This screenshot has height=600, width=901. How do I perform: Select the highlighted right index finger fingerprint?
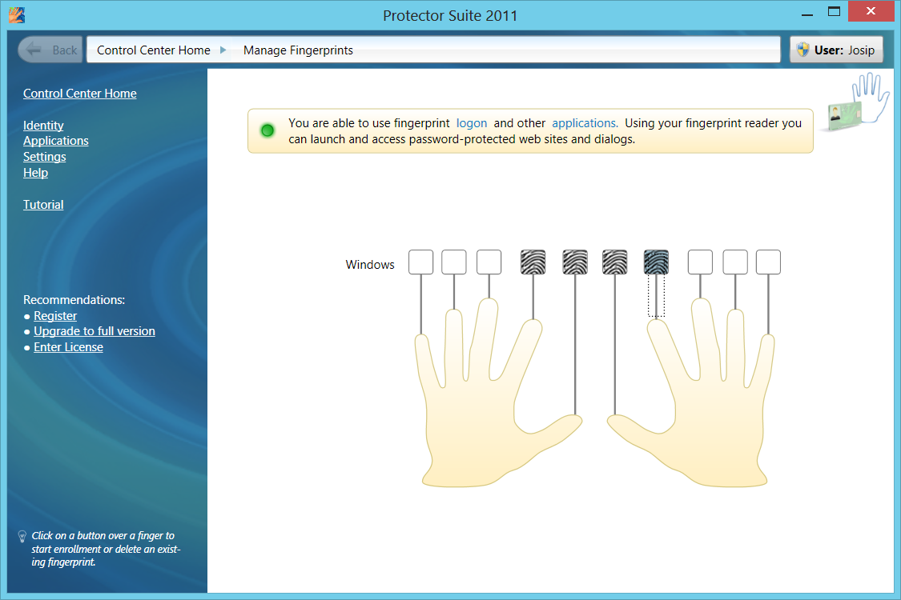[x=656, y=262]
